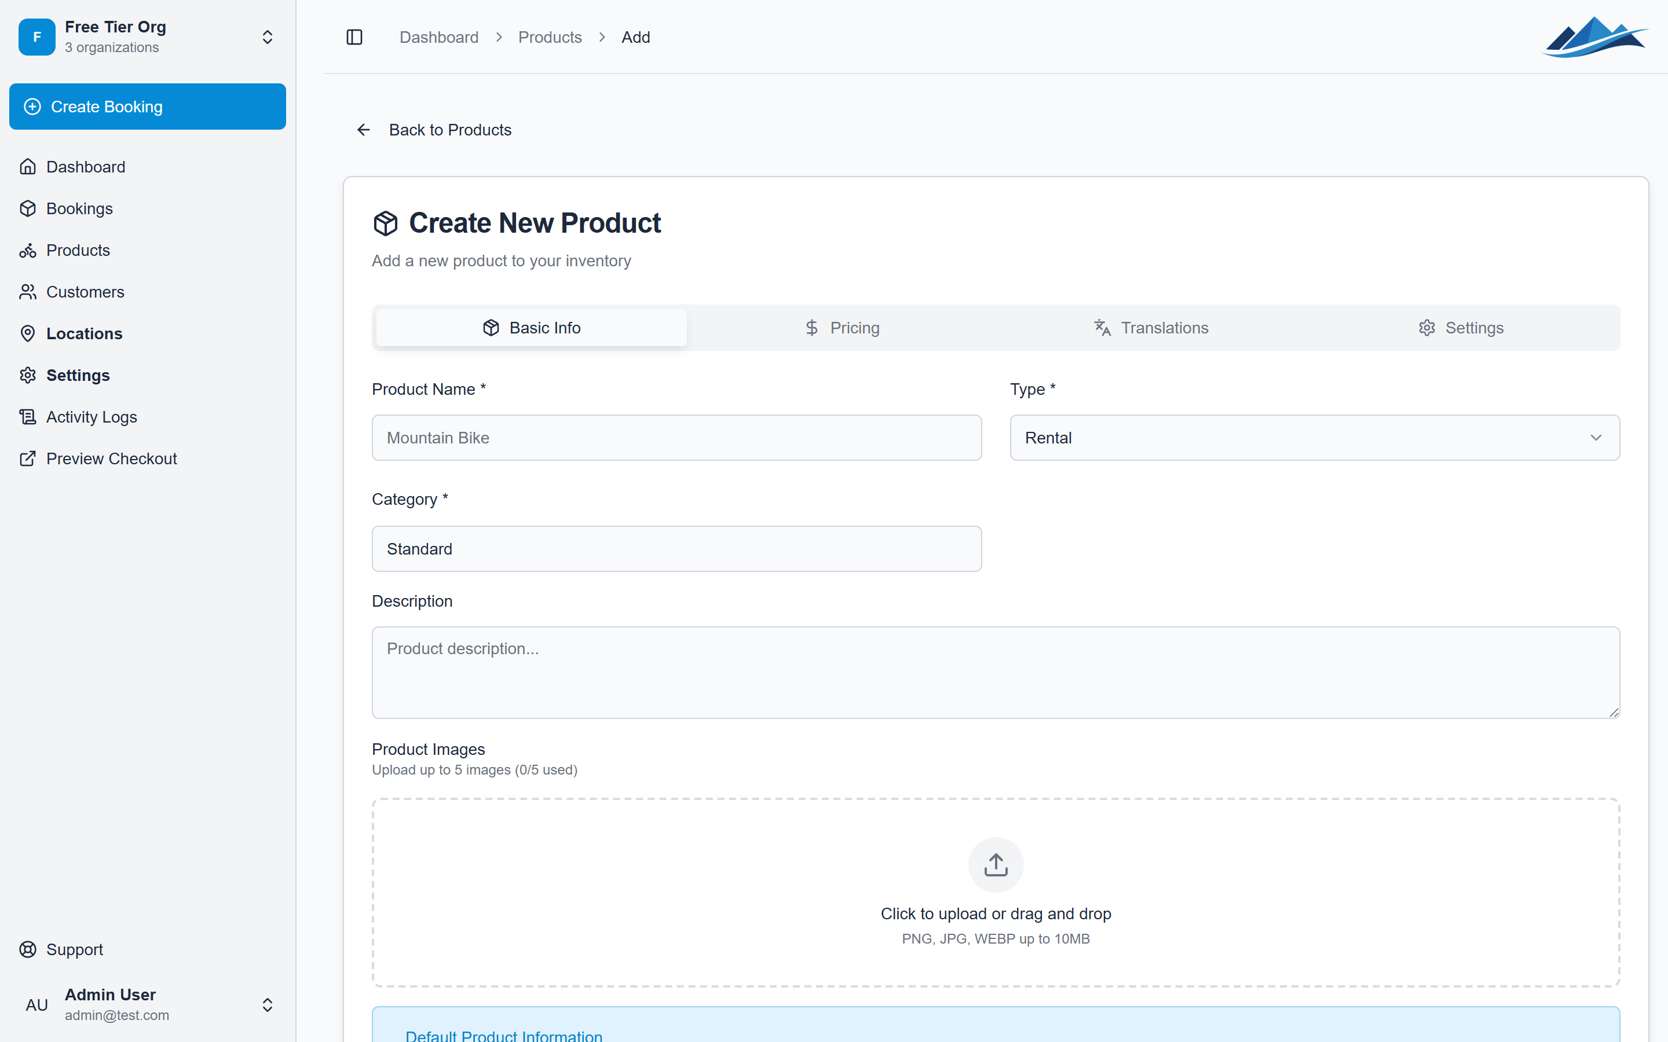Viewport: 1668px width, 1042px height.
Task: Click the Activity Logs scroll icon
Action: point(28,417)
